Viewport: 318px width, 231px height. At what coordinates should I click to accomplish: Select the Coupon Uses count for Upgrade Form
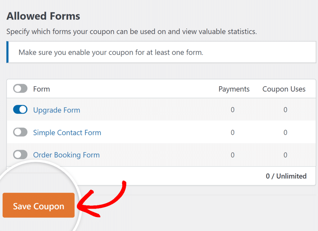pyautogui.click(x=285, y=110)
